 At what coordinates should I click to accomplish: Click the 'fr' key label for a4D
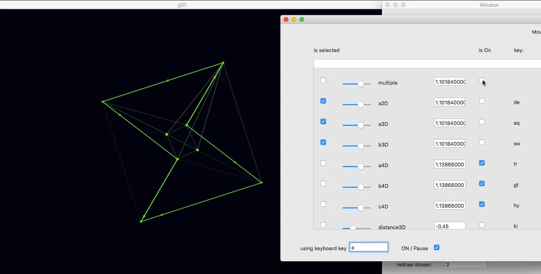pyautogui.click(x=515, y=164)
